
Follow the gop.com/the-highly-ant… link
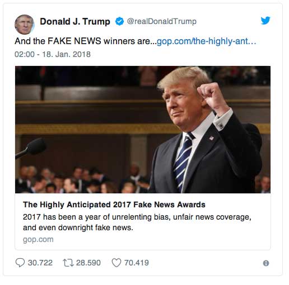tap(206, 41)
